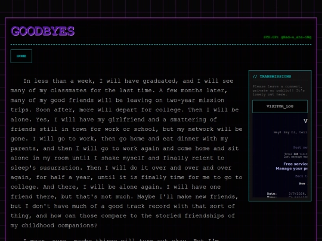Click the line starting 'sleep's susurration'

121,168
